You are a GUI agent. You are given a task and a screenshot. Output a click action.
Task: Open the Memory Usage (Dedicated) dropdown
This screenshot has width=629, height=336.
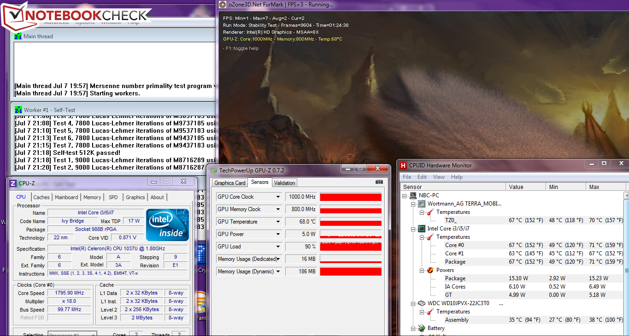coord(278,259)
